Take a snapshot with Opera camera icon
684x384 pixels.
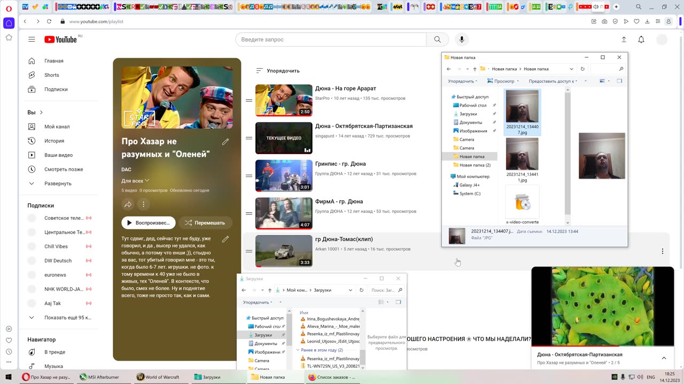click(604, 21)
